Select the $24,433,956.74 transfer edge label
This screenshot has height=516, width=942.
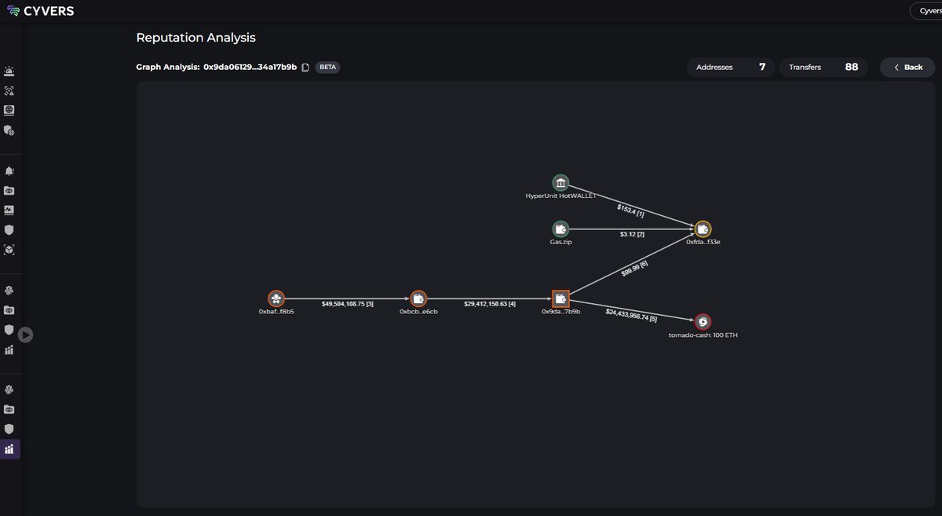click(631, 315)
